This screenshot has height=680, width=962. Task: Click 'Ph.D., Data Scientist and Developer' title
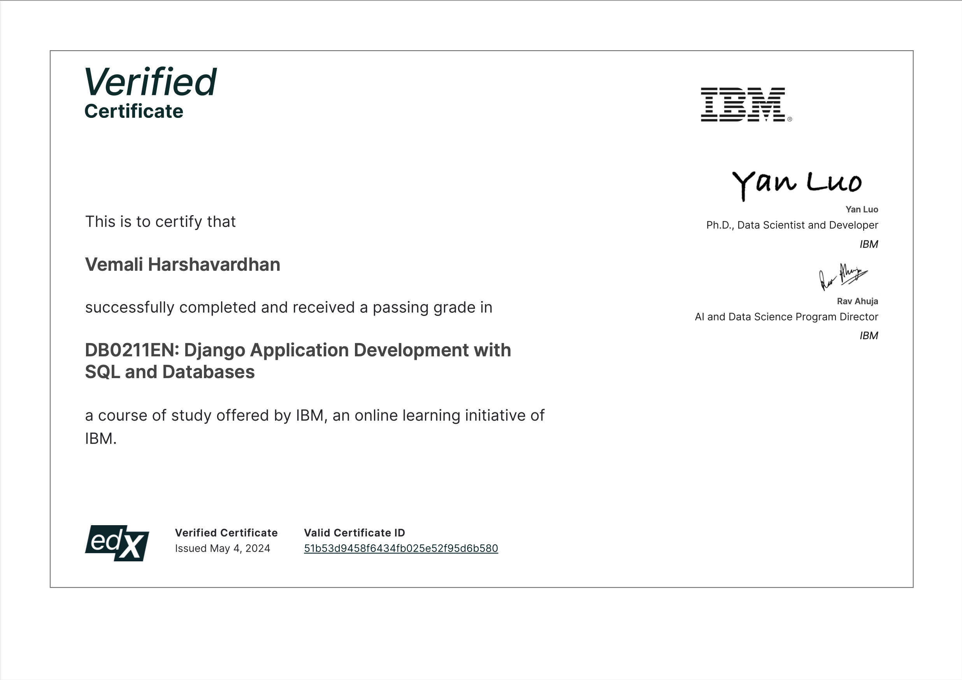792,225
